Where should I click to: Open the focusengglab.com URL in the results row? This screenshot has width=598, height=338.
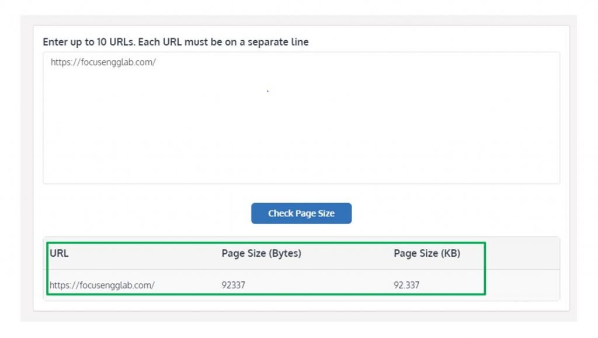pyautogui.click(x=102, y=285)
